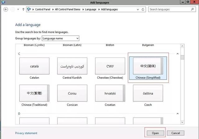Go to All Control Panel Items breadcrumb

coord(67,9)
